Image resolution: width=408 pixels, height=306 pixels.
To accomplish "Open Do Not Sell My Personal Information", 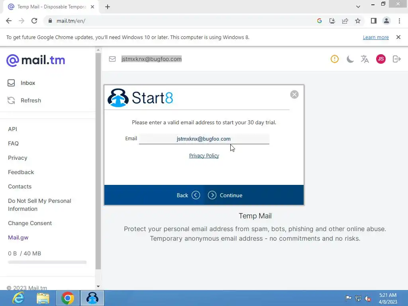I will click(39, 205).
